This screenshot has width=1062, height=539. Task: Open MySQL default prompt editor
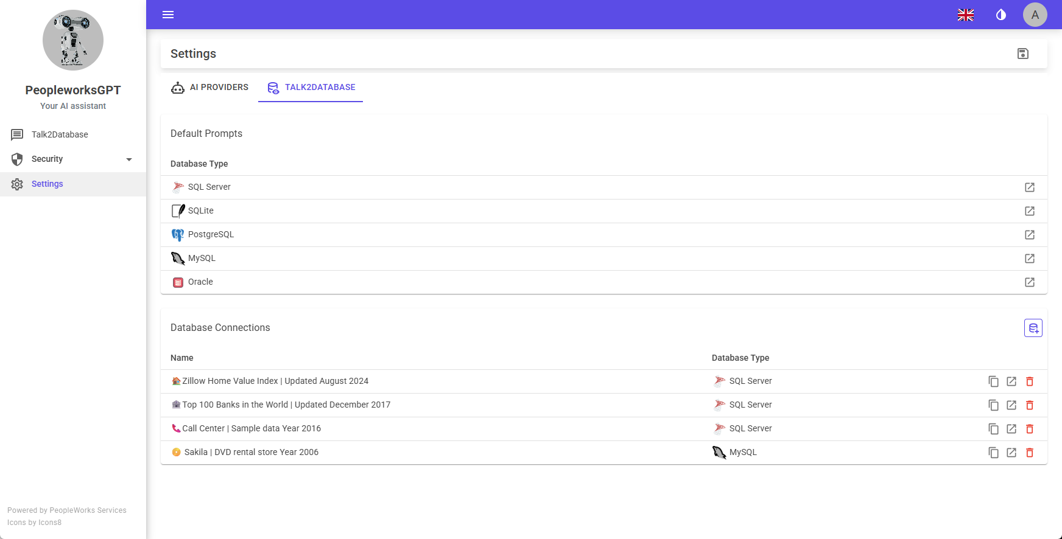tap(1030, 259)
